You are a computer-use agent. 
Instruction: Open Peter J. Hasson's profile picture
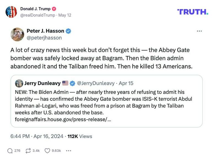click(17, 34)
